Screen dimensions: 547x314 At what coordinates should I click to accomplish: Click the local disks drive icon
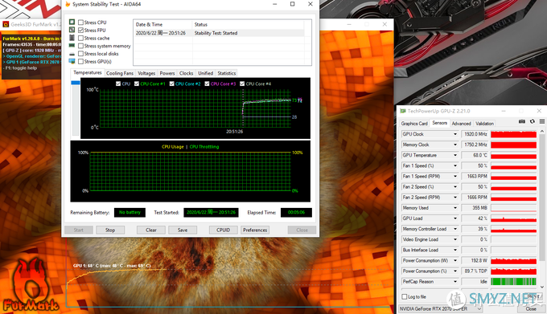[x=72, y=54]
